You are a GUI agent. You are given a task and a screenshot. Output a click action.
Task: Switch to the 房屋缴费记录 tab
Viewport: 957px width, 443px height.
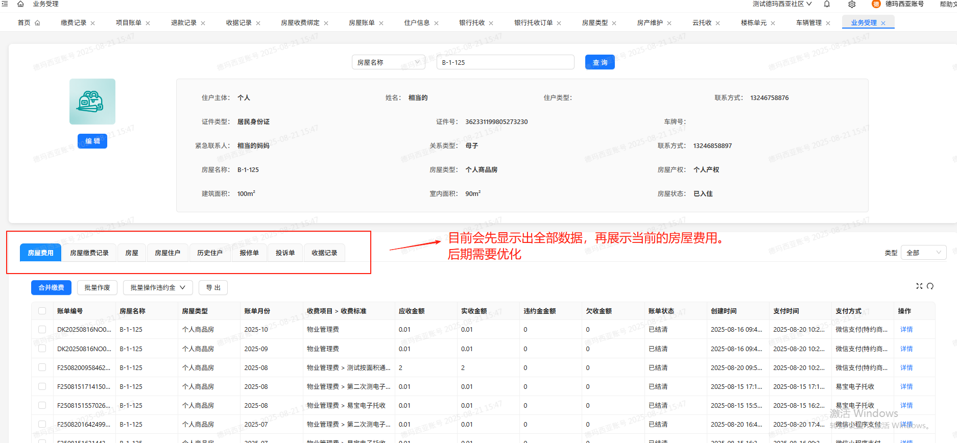tap(89, 253)
